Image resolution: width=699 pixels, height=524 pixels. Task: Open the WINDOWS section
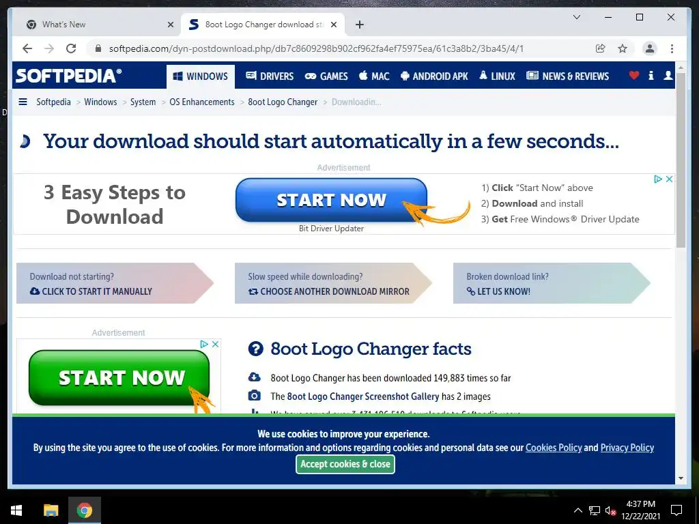tap(200, 76)
